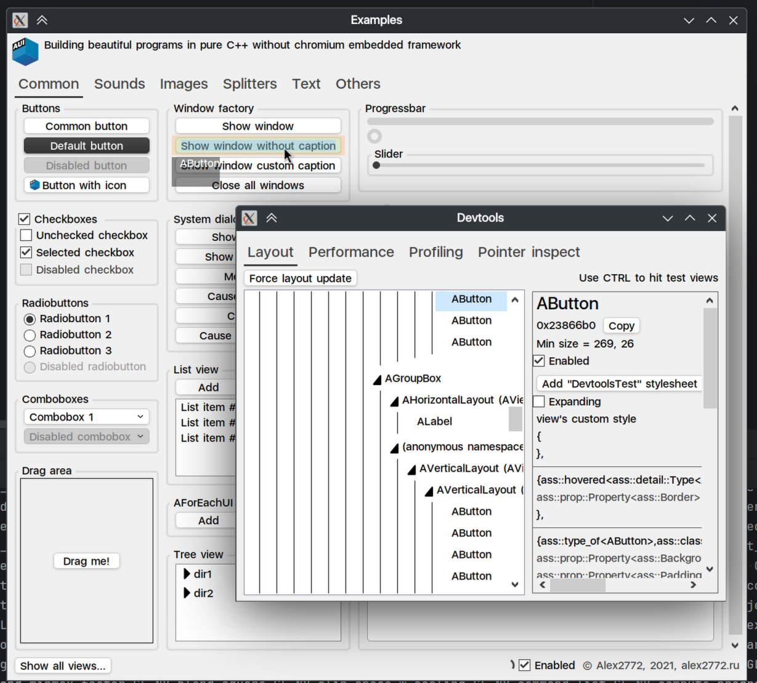The image size is (757, 683).
Task: Switch to Devtools Layout tab
Action: pos(270,253)
